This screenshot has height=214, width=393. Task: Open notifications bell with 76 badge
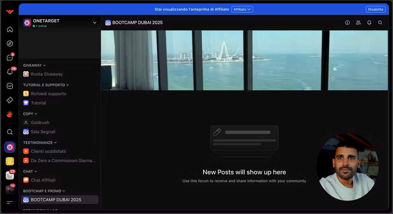tap(10, 72)
